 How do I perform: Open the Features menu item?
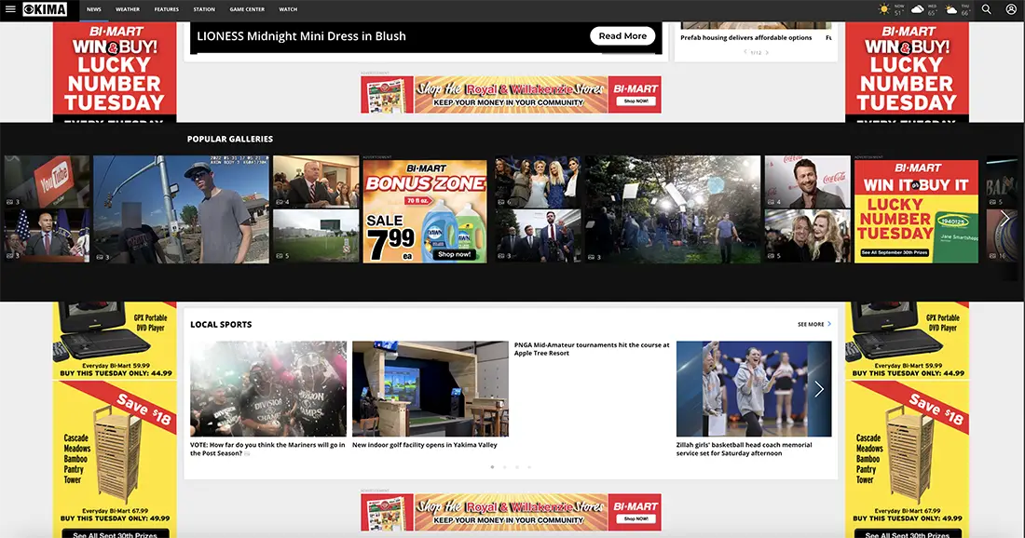click(167, 10)
